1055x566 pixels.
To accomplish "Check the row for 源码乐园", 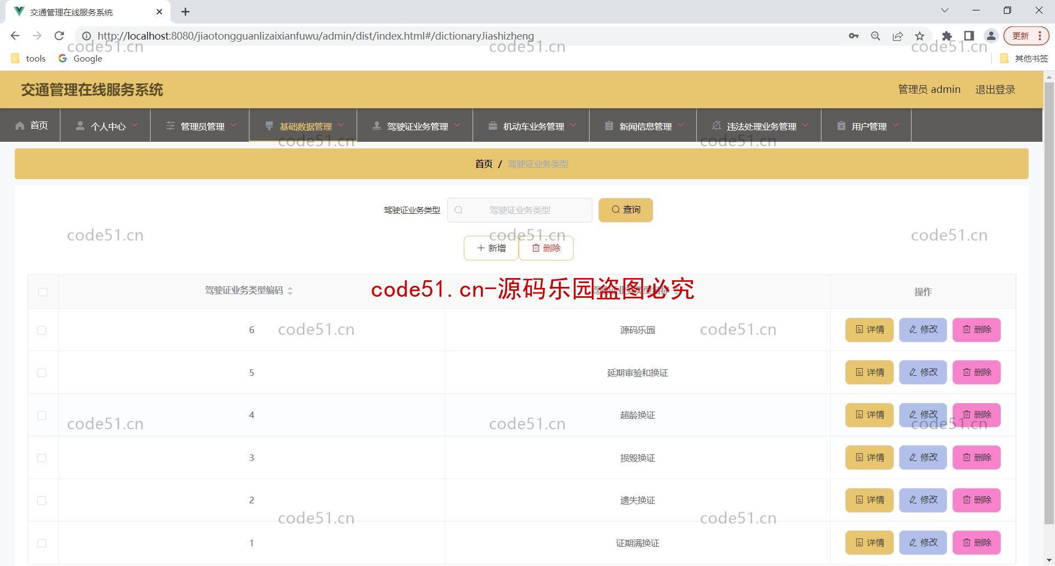I will (42, 330).
